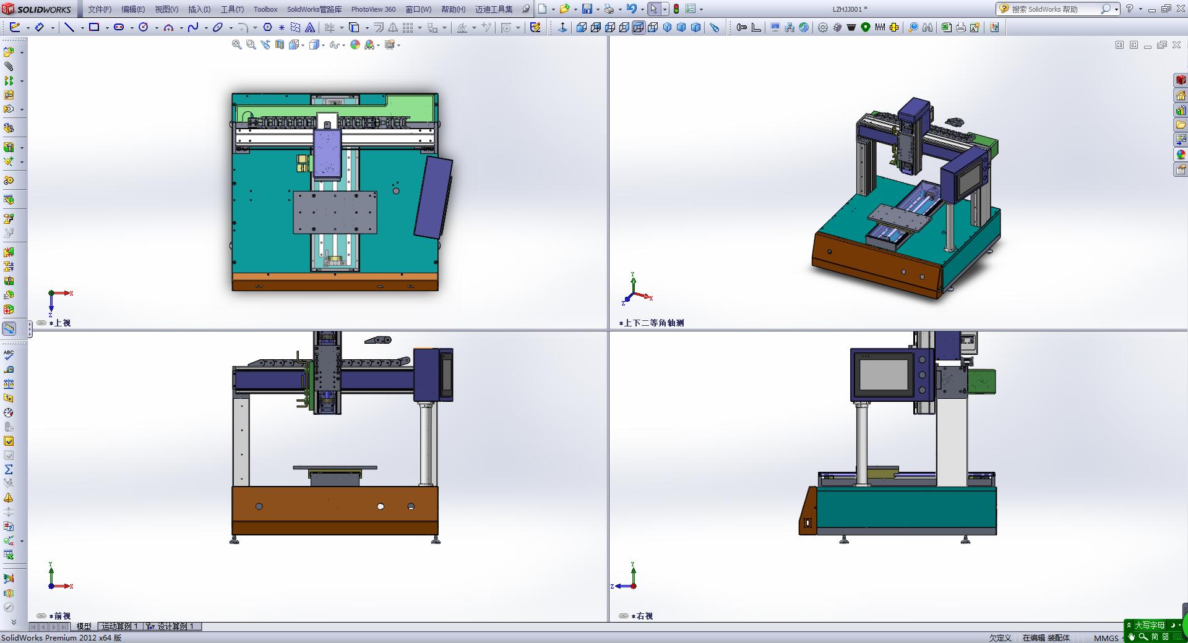Select the Polygon sketch tool
Viewport: 1188px width, 643px height.
coord(267,27)
